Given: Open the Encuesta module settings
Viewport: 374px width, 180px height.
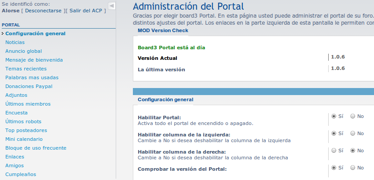Looking at the screenshot, I should click(16, 113).
